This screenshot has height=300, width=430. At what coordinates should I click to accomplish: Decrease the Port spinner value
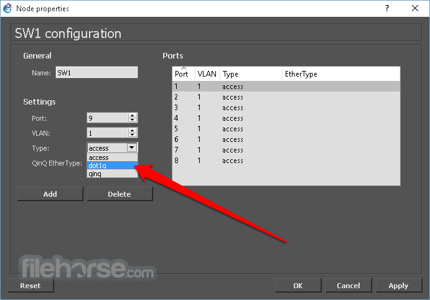(132, 120)
